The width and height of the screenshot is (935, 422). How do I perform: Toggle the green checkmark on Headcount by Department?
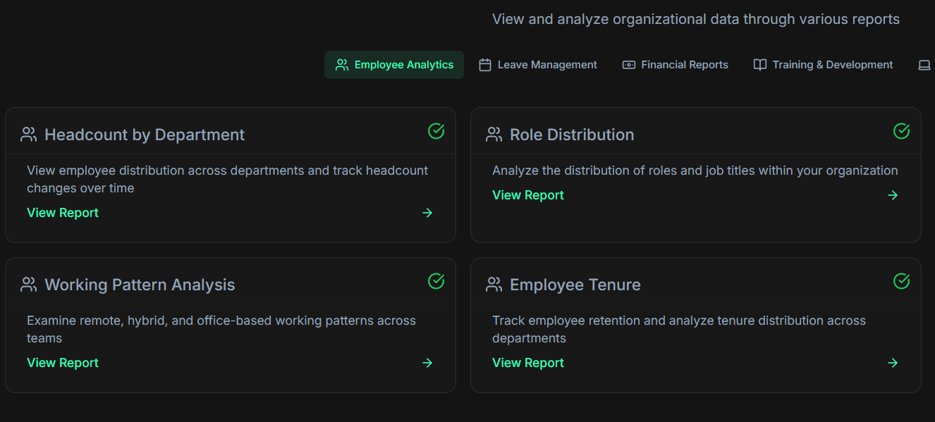pos(436,131)
